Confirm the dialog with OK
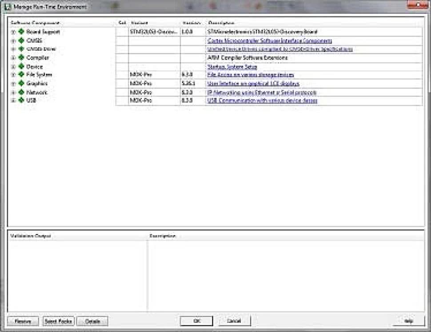 (x=196, y=321)
